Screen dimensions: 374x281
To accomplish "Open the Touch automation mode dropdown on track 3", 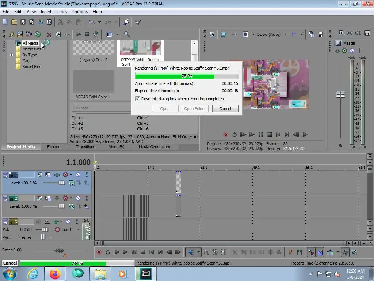I will click(78, 229).
